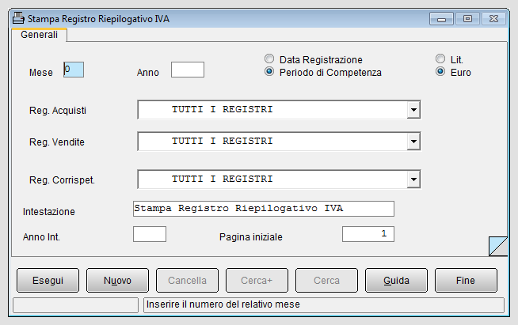Maximize the Stampa Registro window
Image resolution: width=518 pixels, height=325 pixels.
point(467,19)
